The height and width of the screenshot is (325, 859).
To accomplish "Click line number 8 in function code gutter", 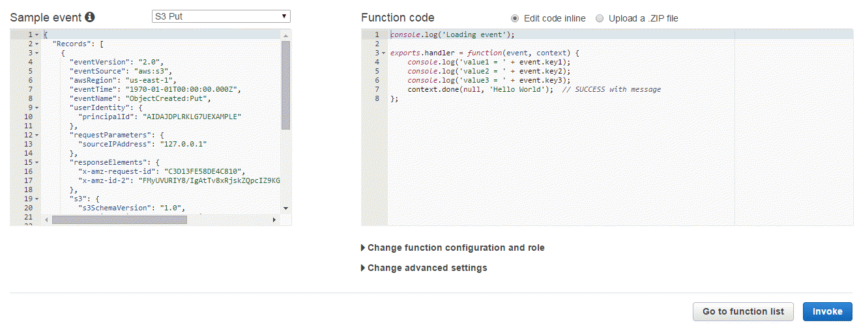I will [x=377, y=98].
